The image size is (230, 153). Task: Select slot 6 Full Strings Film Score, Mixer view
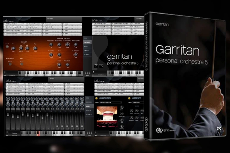(x=35, y=88)
